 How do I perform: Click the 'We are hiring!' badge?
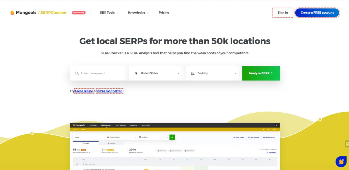pos(79,13)
